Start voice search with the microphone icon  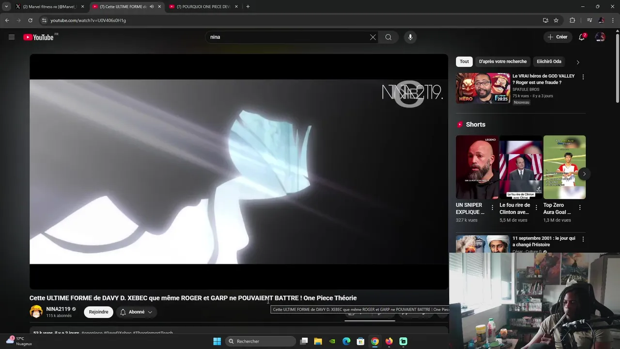pos(410,37)
